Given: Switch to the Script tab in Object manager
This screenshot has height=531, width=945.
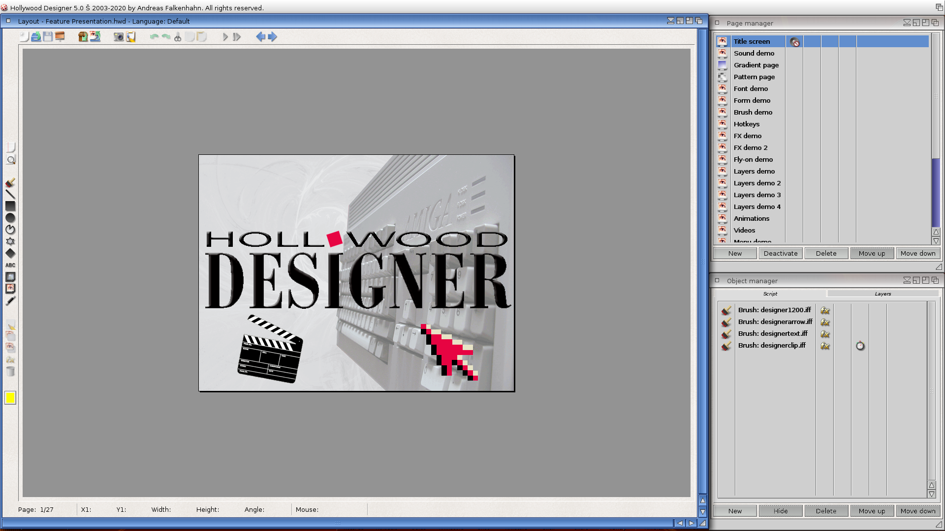Looking at the screenshot, I should [x=770, y=294].
